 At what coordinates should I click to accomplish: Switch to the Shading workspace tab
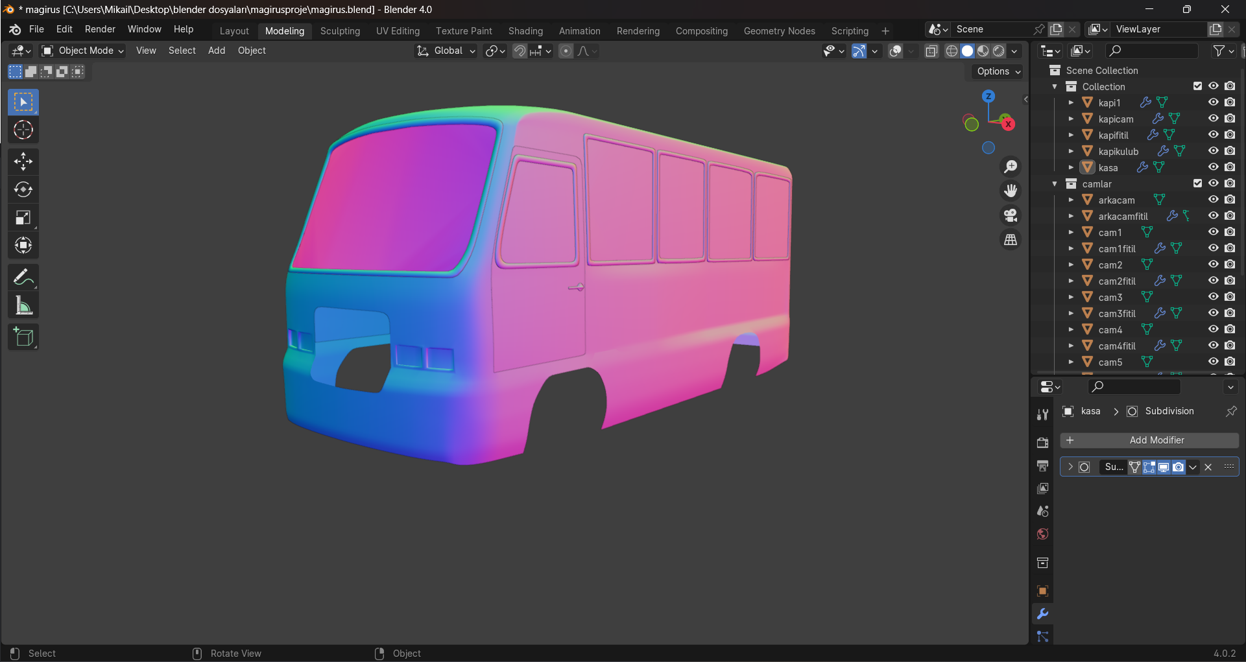click(x=525, y=30)
